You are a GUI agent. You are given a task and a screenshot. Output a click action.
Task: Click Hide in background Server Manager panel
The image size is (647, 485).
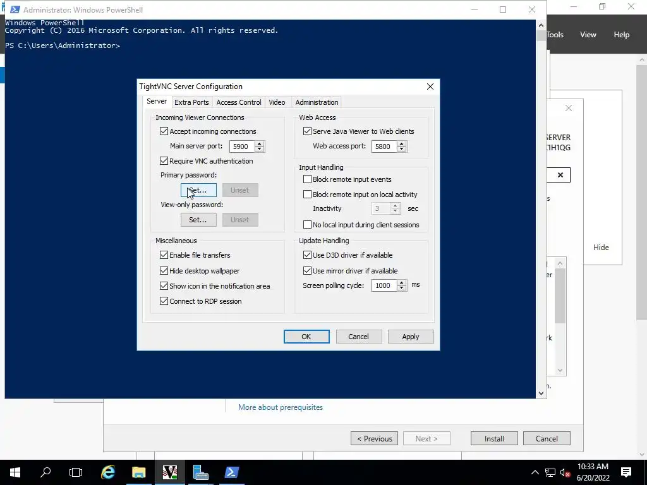(x=601, y=248)
